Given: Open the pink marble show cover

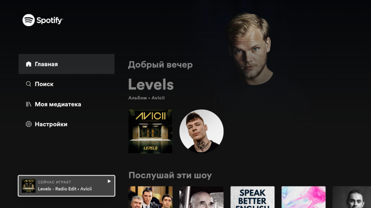Looking at the screenshot, I should (x=304, y=197).
